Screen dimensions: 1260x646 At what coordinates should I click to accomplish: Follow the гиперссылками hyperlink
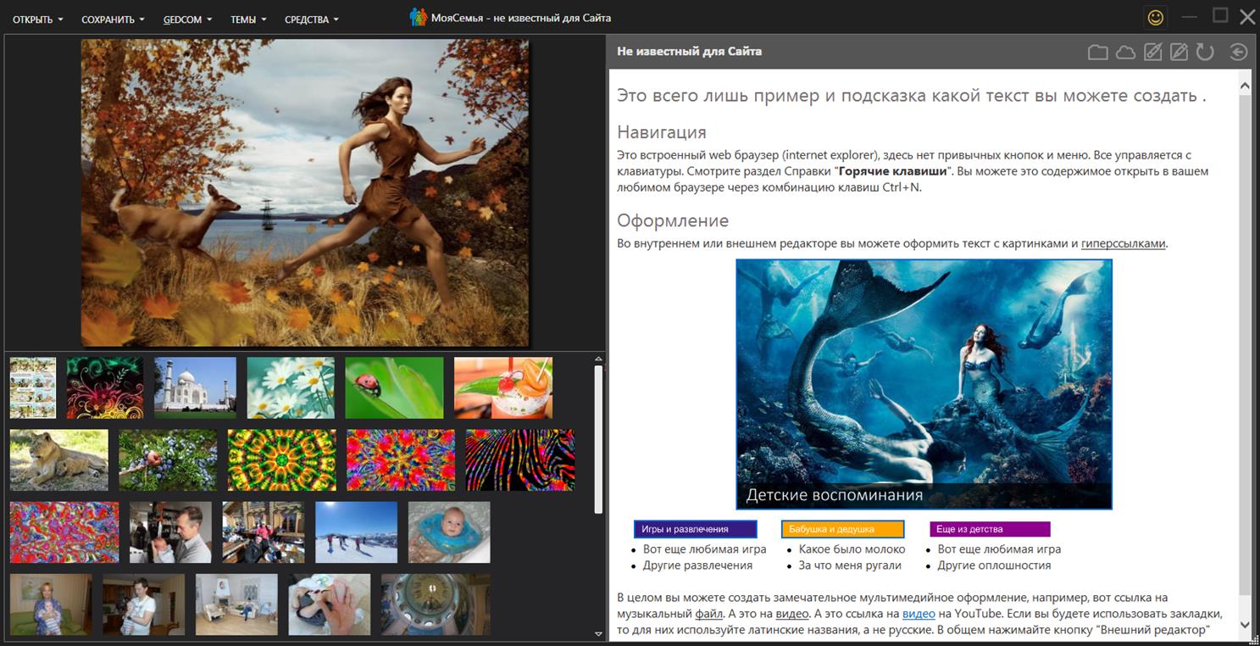(x=1124, y=244)
